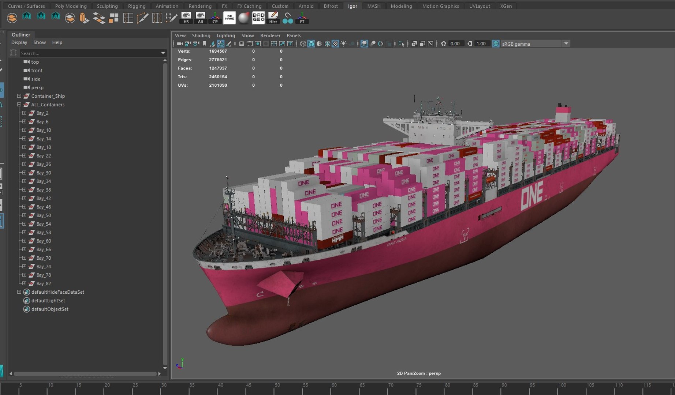Open the RE NAME shelf tool
The width and height of the screenshot is (675, 395).
click(229, 18)
